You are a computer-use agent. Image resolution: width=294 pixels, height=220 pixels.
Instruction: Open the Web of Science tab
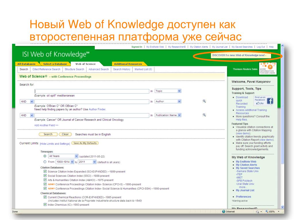tap(86, 64)
